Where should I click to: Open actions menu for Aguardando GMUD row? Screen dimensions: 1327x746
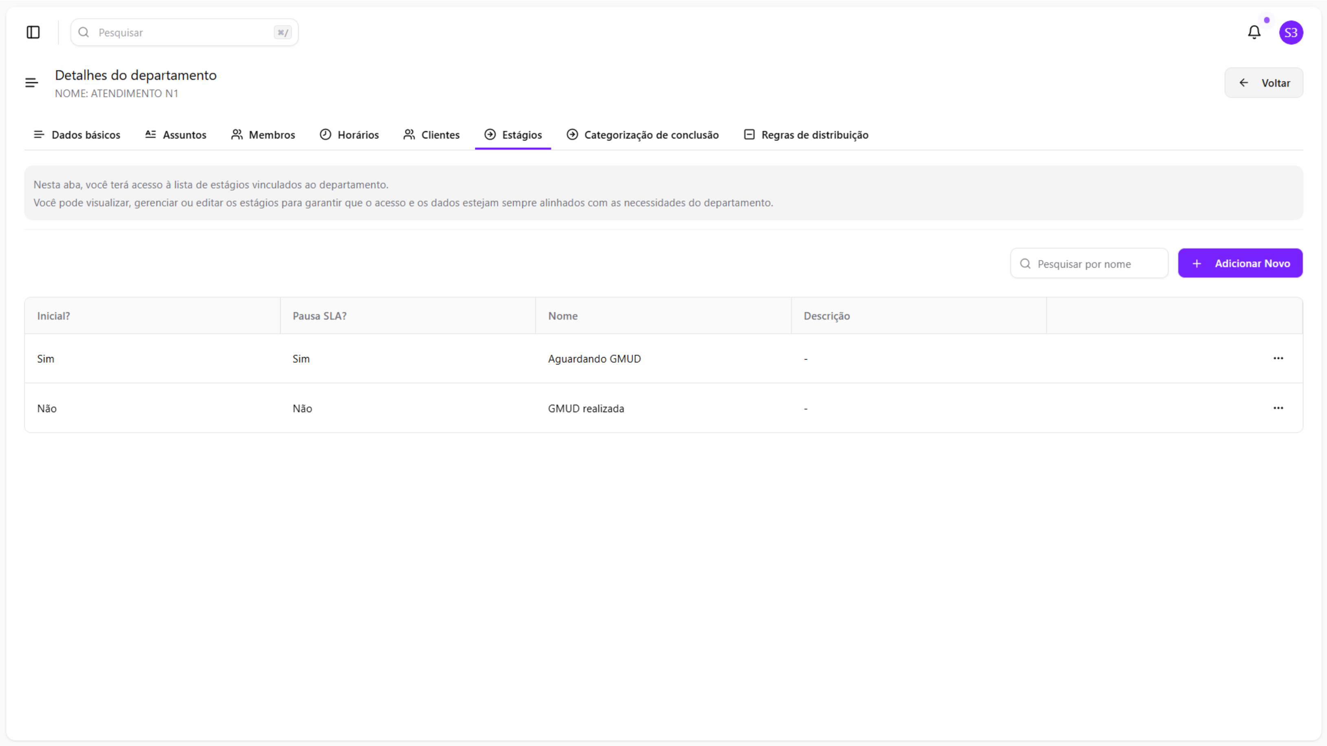tap(1278, 358)
